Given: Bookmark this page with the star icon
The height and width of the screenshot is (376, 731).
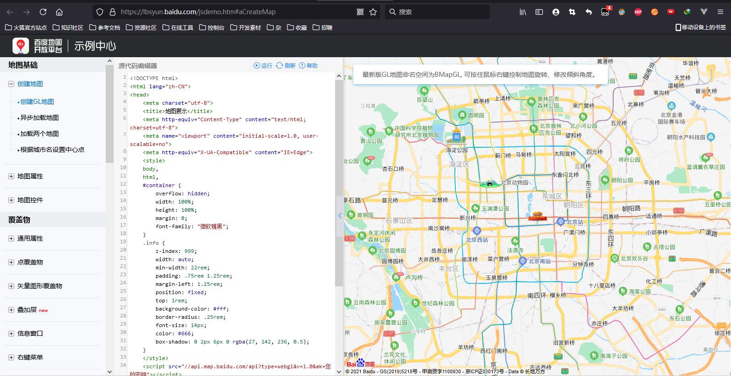Looking at the screenshot, I should pos(373,12).
